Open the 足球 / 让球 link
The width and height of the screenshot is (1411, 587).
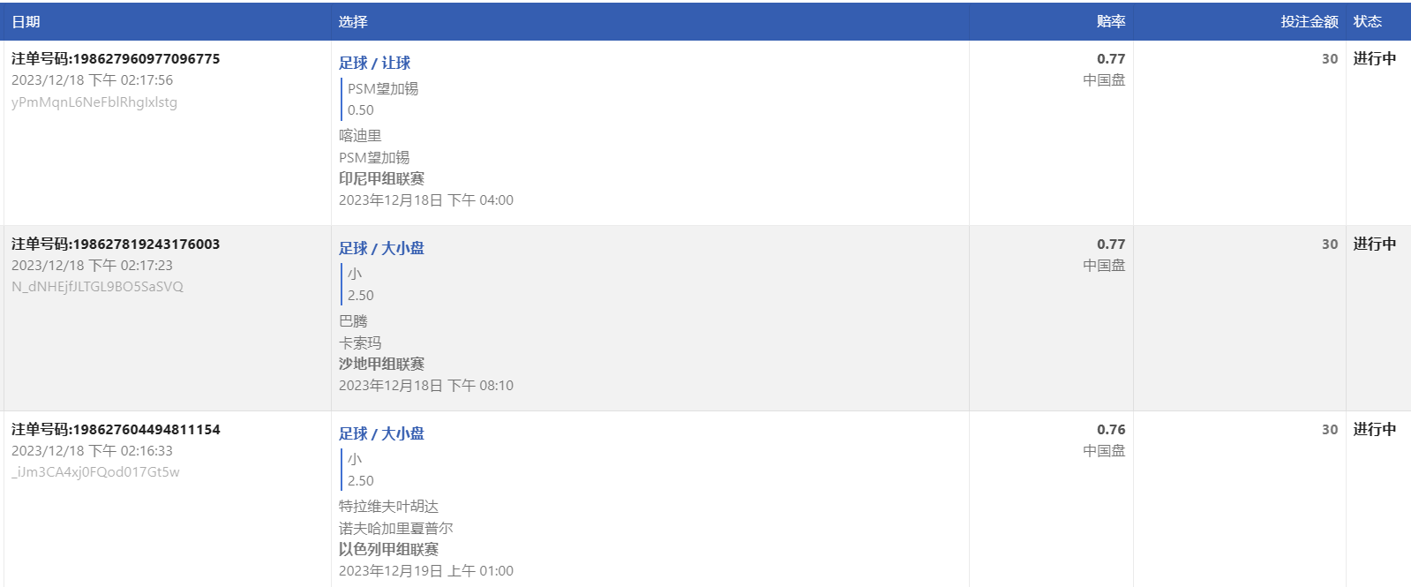375,63
